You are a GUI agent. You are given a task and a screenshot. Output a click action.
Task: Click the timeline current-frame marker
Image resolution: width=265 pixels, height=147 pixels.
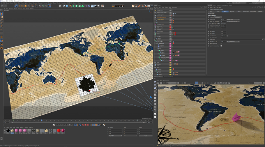(41, 120)
